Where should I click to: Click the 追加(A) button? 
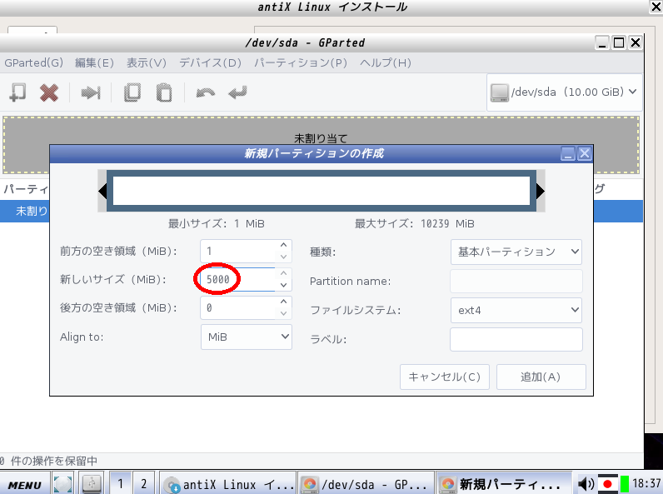541,377
